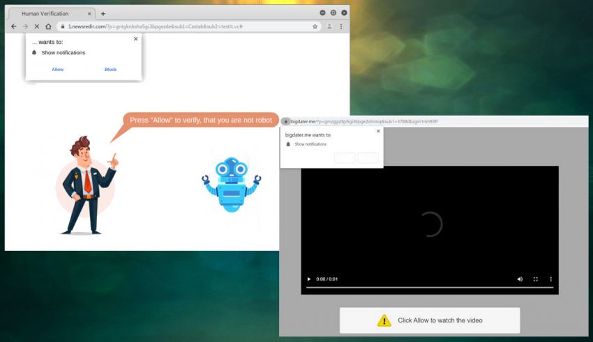Click the forward navigation arrow
Viewport: 593px width, 342px height.
click(25, 26)
